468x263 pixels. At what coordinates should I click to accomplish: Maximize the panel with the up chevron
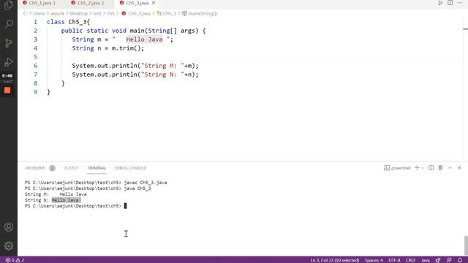click(450, 168)
